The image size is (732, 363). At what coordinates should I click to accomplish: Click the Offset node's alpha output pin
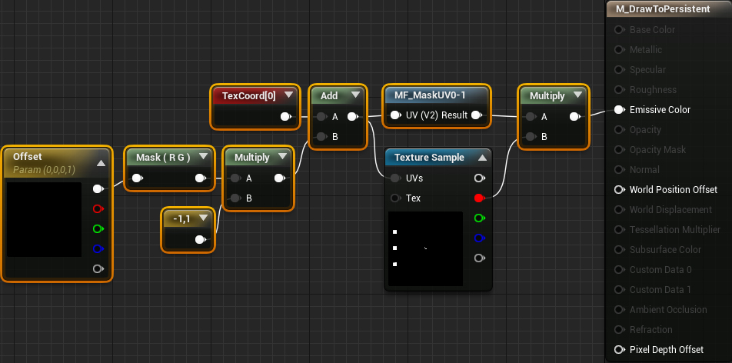(98, 268)
